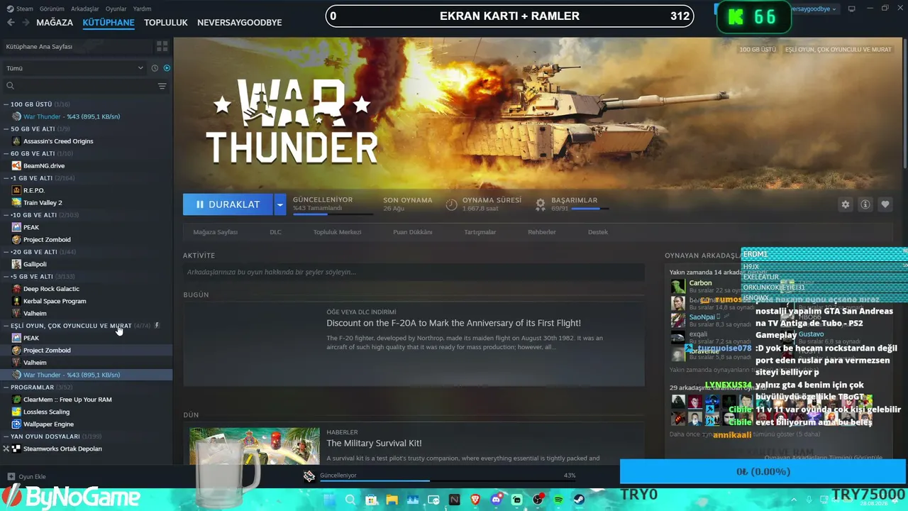Collapse the 100 GB ÜSTÜ category
This screenshot has width=908, height=511.
pos(6,104)
